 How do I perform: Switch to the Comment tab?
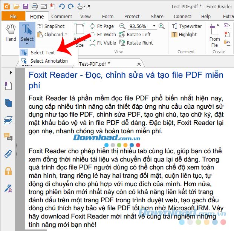62,16
